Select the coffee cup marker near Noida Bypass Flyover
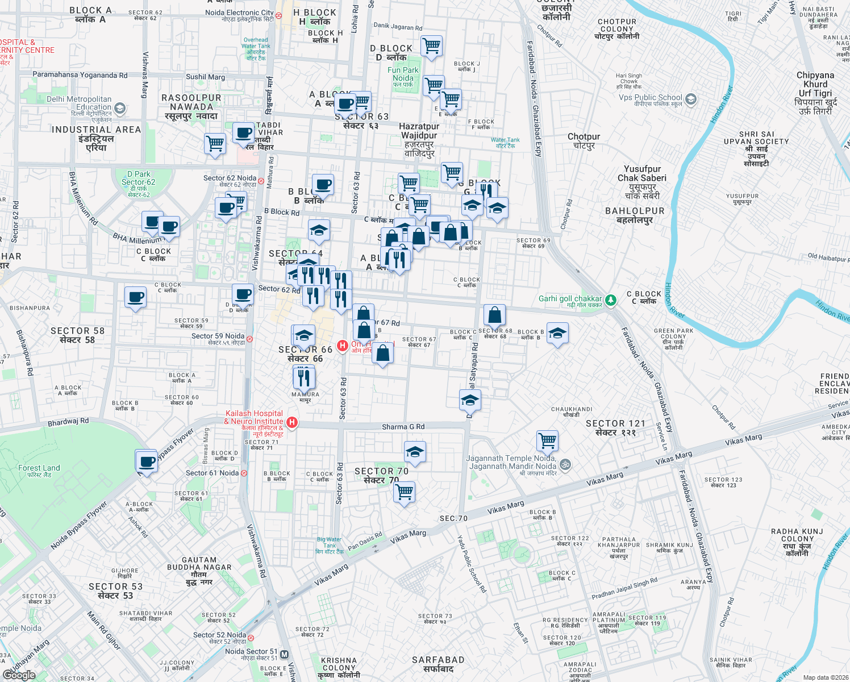Image resolution: width=850 pixels, height=682 pixels. point(147,461)
